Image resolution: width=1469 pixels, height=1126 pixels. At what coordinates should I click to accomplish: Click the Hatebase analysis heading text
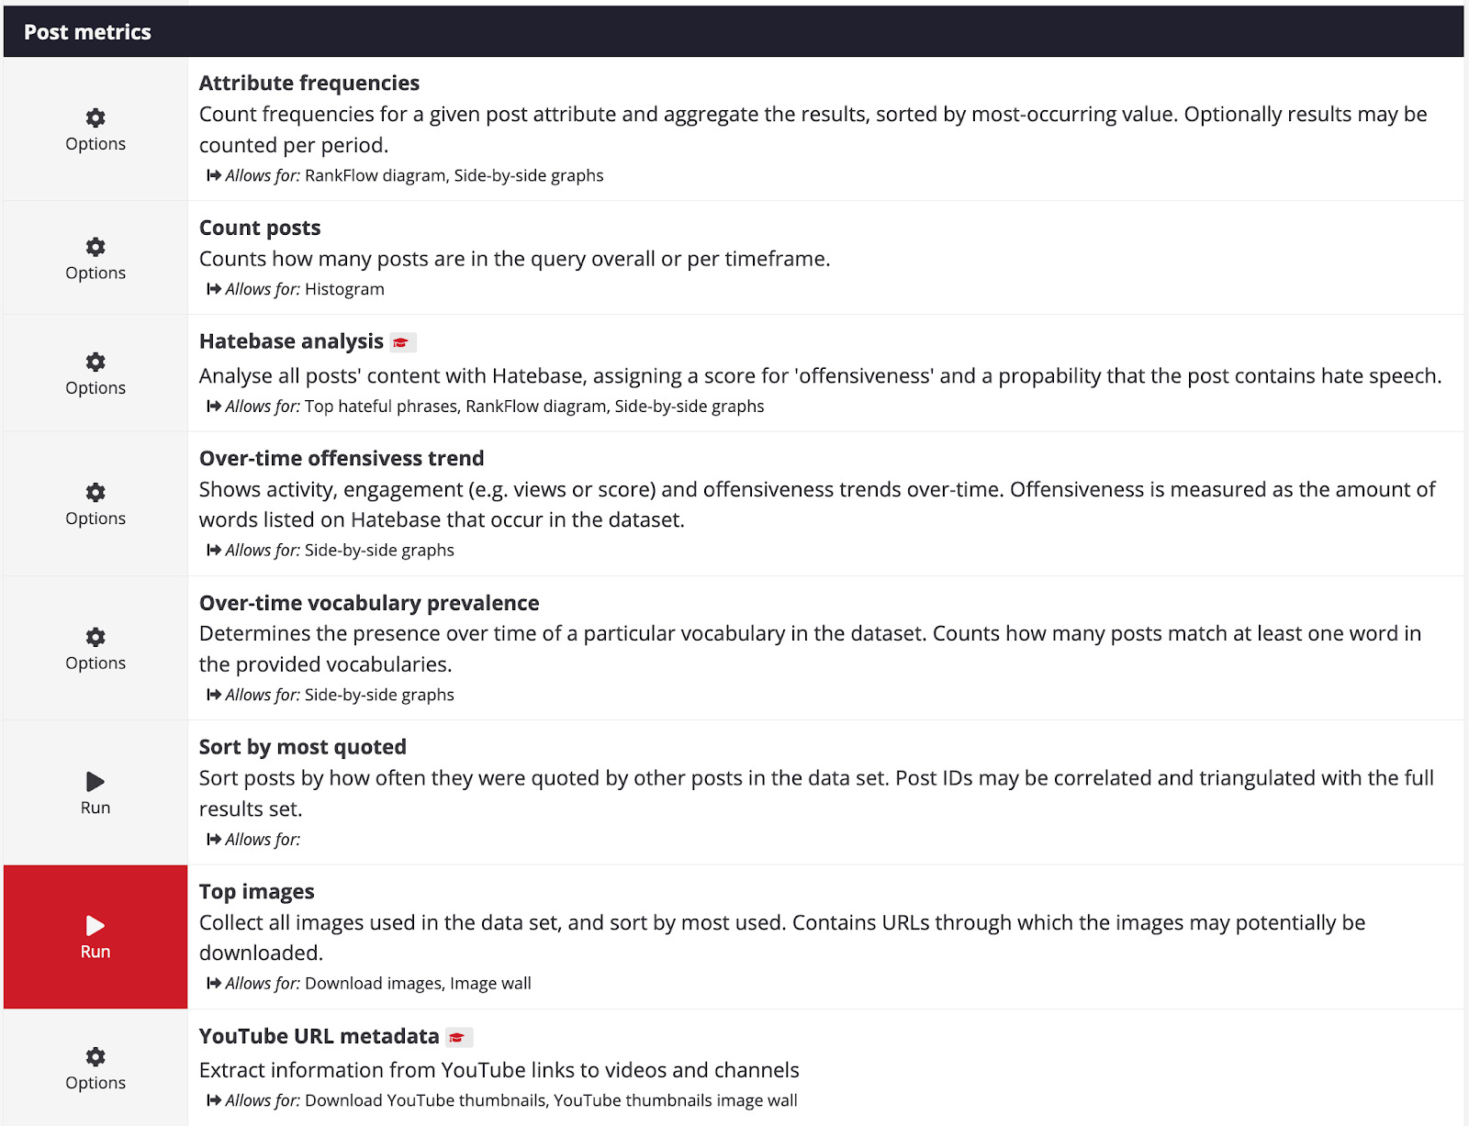pos(291,341)
